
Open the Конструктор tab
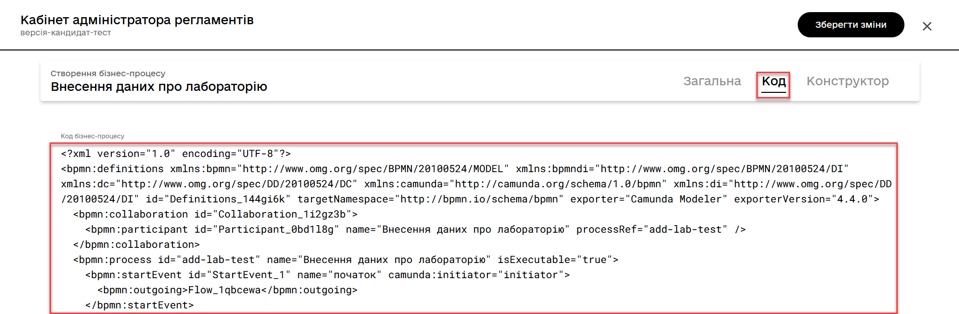coord(847,81)
